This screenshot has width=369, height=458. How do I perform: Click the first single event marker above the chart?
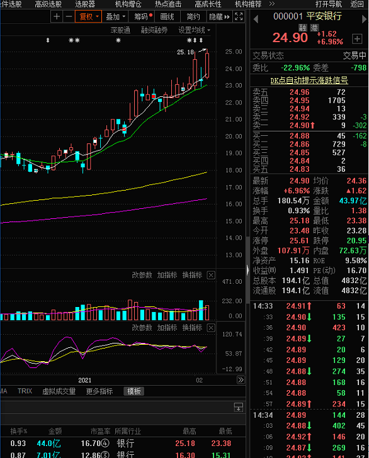pos(48,40)
